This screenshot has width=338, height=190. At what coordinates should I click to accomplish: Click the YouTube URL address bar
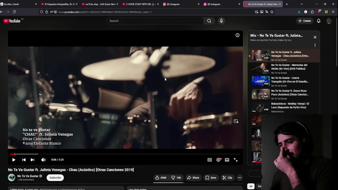(x=105, y=12)
